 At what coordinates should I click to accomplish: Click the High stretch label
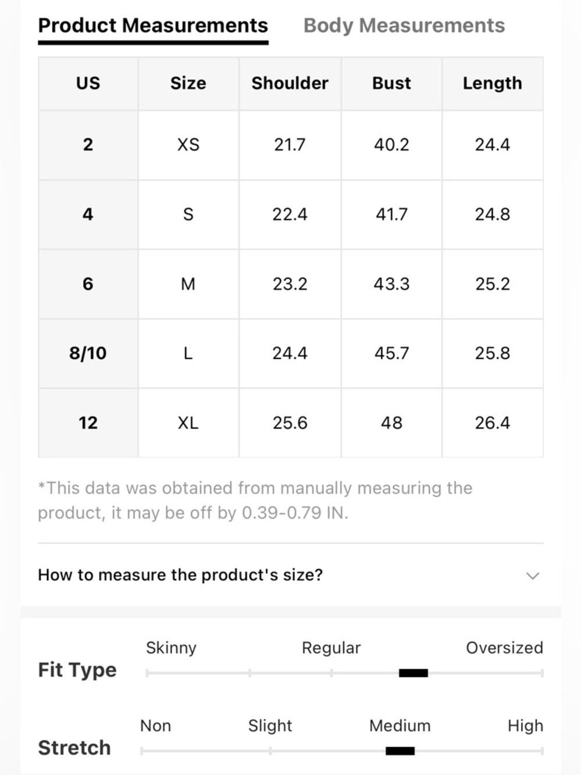pos(525,726)
